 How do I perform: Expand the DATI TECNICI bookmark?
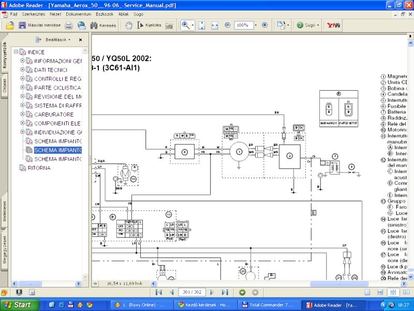(22, 69)
